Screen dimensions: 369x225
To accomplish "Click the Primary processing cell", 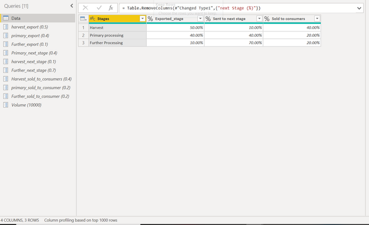I will [117, 35].
